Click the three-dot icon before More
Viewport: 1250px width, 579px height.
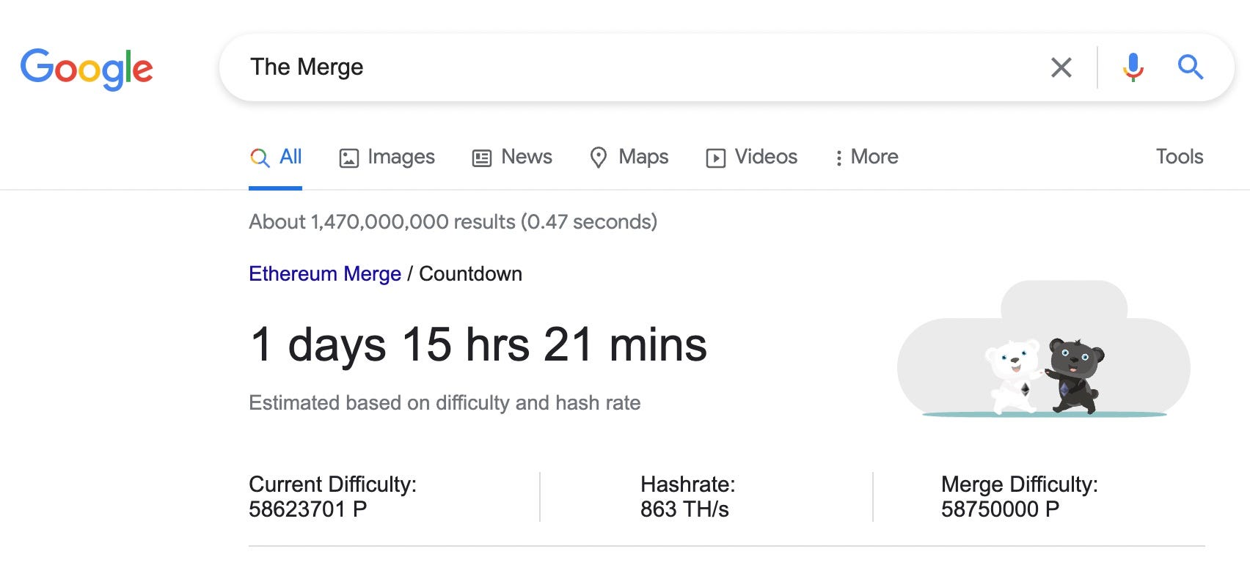pyautogui.click(x=839, y=157)
